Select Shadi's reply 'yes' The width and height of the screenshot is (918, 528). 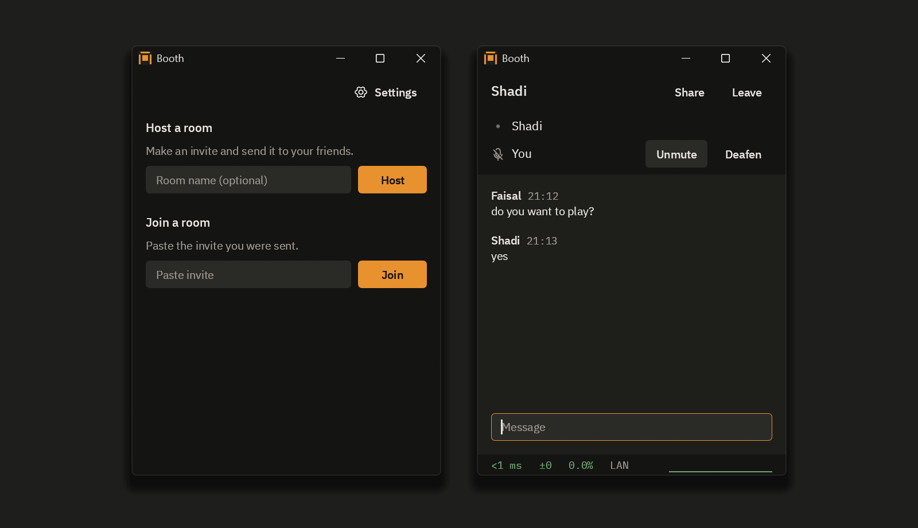[500, 256]
